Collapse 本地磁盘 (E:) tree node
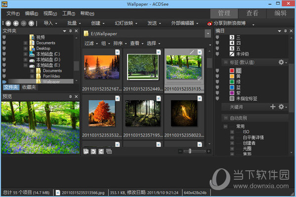Viewport: 296px width, 197px height. [x=26, y=65]
